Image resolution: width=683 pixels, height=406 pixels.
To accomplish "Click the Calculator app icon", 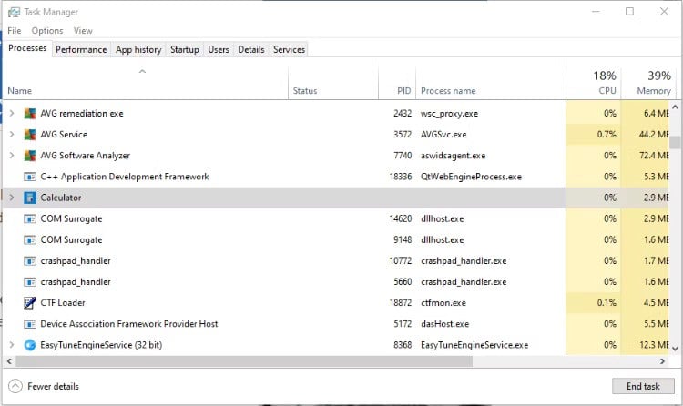I will point(30,198).
